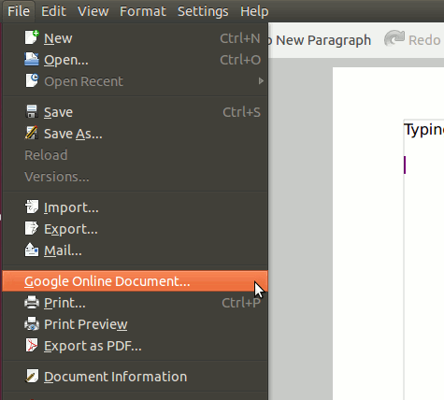This screenshot has height=400, width=444.
Task: Open the View menu
Action: click(93, 11)
